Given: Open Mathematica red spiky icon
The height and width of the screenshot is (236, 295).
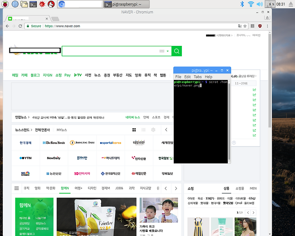Looking at the screenshot, I should click(x=42, y=4).
